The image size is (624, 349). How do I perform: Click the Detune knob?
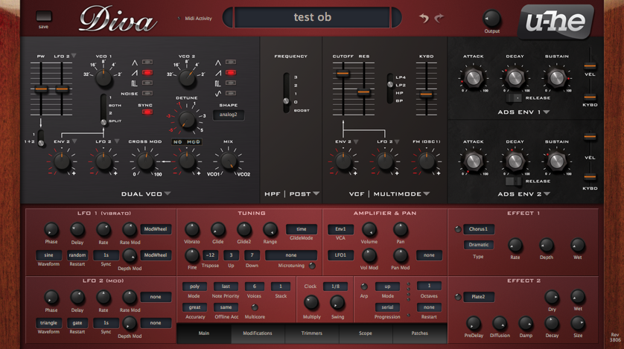pos(187,119)
